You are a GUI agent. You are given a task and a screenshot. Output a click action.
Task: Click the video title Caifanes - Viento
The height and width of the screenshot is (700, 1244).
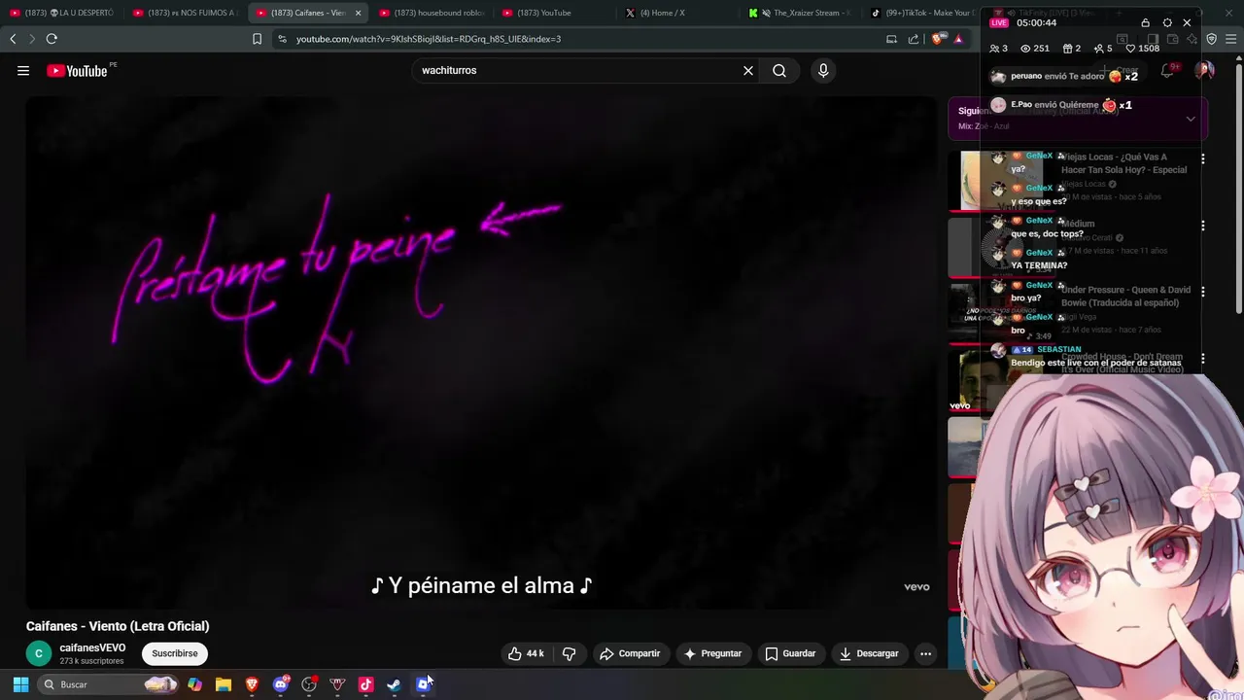(118, 626)
